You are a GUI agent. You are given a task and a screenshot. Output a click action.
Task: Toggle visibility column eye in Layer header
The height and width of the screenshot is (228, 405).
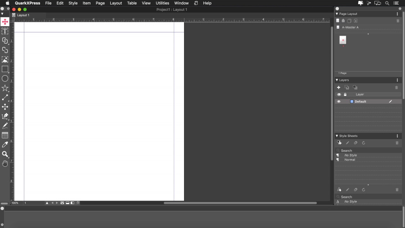(339, 95)
